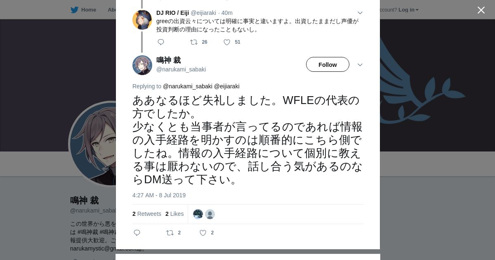
Task: Reply to the 鳴神 裁 main tweet
Action: click(137, 233)
